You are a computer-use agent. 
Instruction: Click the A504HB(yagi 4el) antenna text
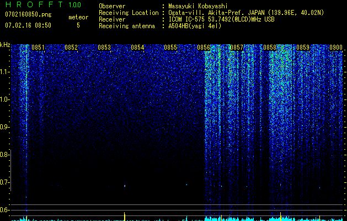pos(195,26)
